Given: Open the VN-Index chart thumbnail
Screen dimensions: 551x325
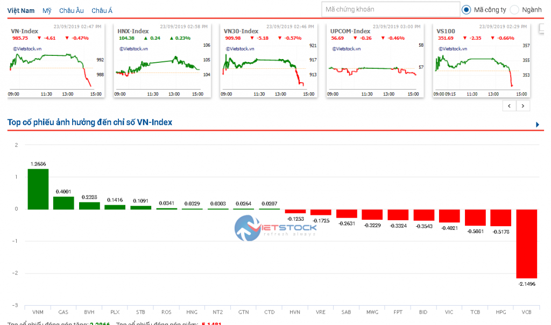Looking at the screenshot, I should (56, 61).
